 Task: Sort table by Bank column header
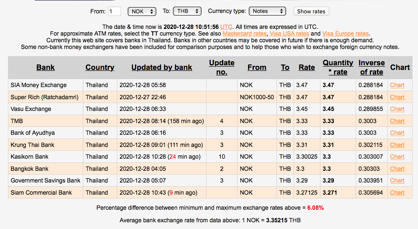46,67
